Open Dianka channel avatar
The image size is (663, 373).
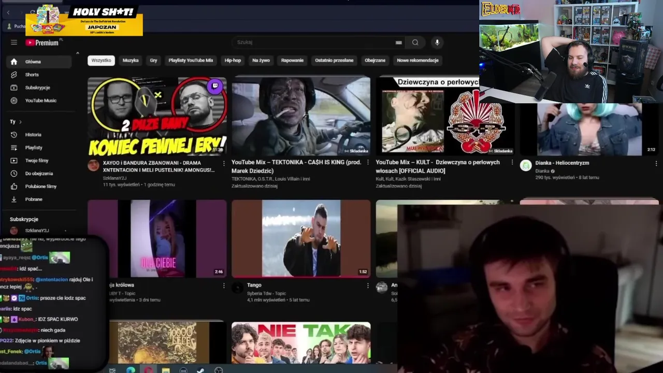[526, 165]
